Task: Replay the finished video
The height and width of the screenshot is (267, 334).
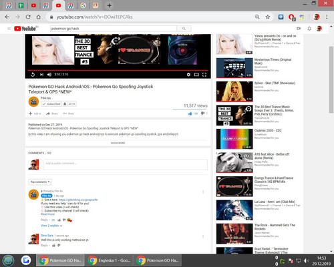Action: tap(33, 75)
